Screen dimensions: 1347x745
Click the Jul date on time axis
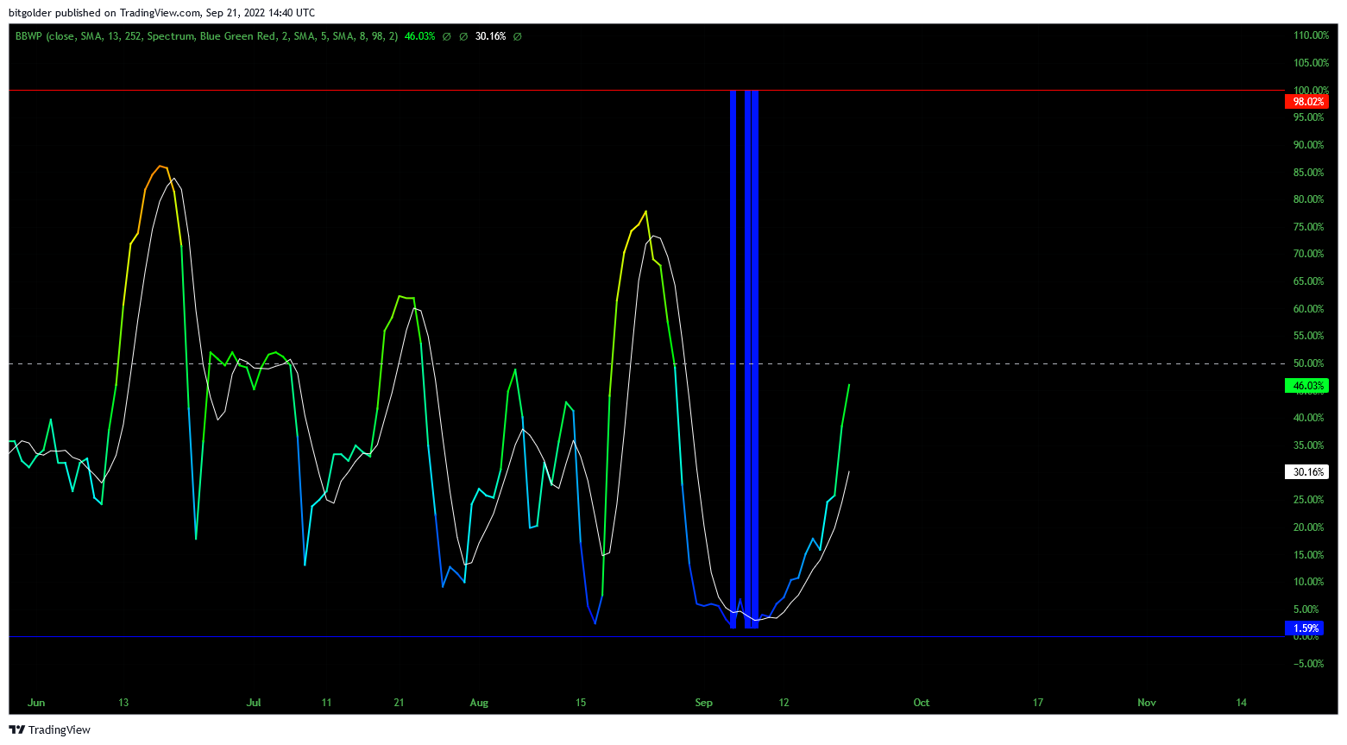tap(254, 703)
